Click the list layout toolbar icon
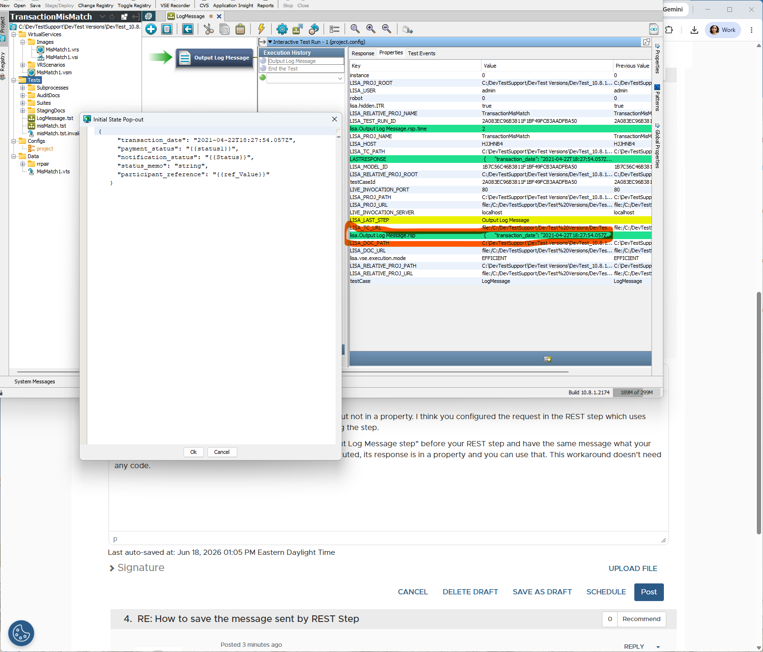 click(335, 29)
